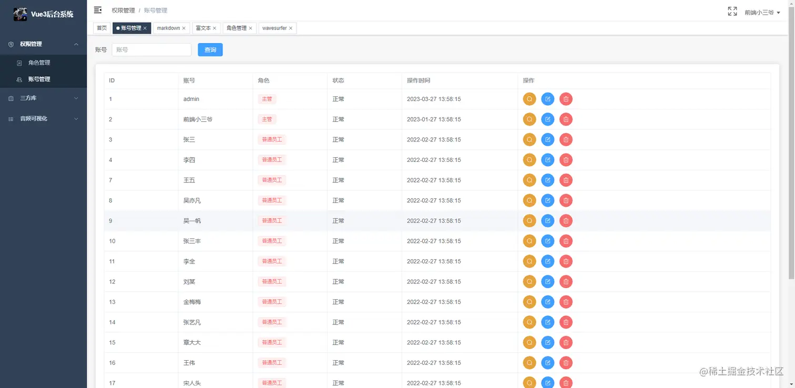This screenshot has width=795, height=388.
Task: Collapse the 权限管理 sidebar menu
Action: (43, 44)
